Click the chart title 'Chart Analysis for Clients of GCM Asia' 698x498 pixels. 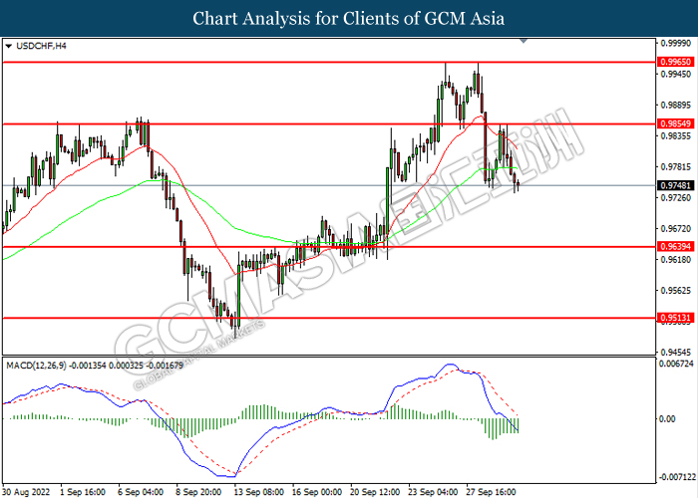349,18
